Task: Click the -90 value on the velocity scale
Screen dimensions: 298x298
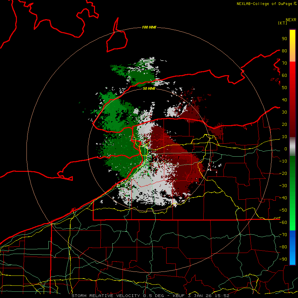Action: [x=283, y=259]
